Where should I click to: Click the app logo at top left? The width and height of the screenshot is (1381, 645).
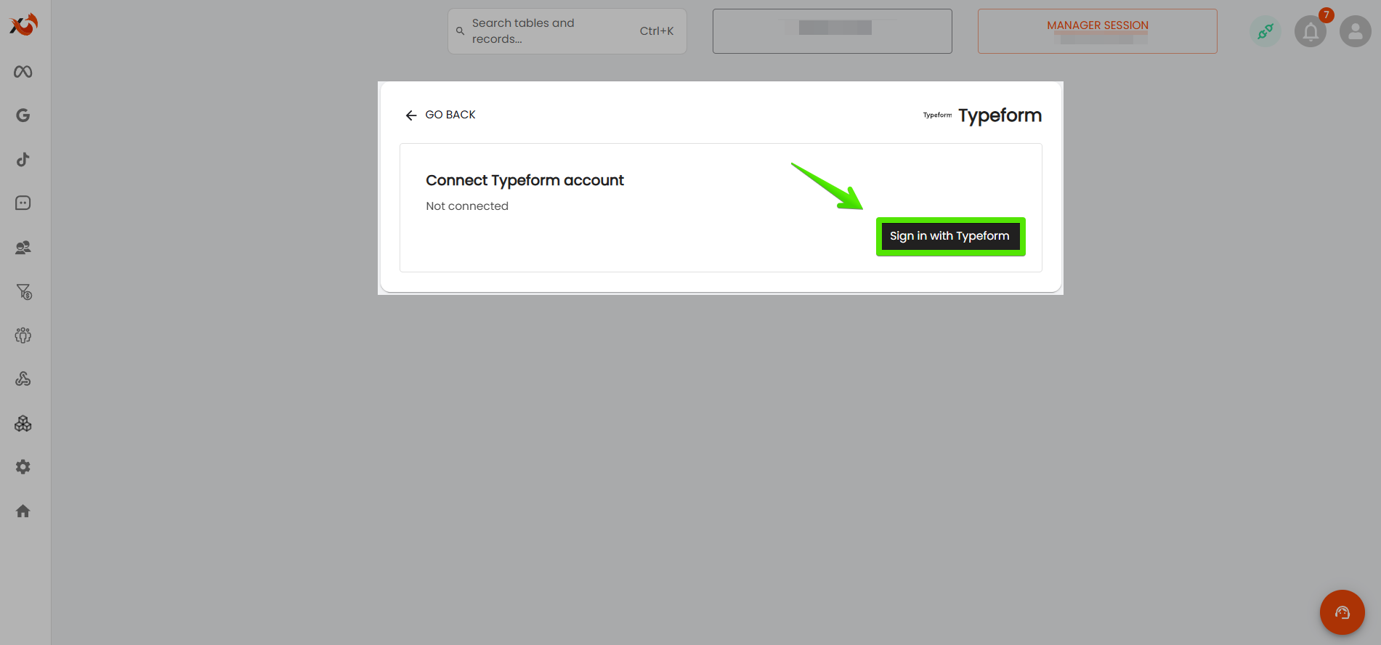[x=23, y=25]
